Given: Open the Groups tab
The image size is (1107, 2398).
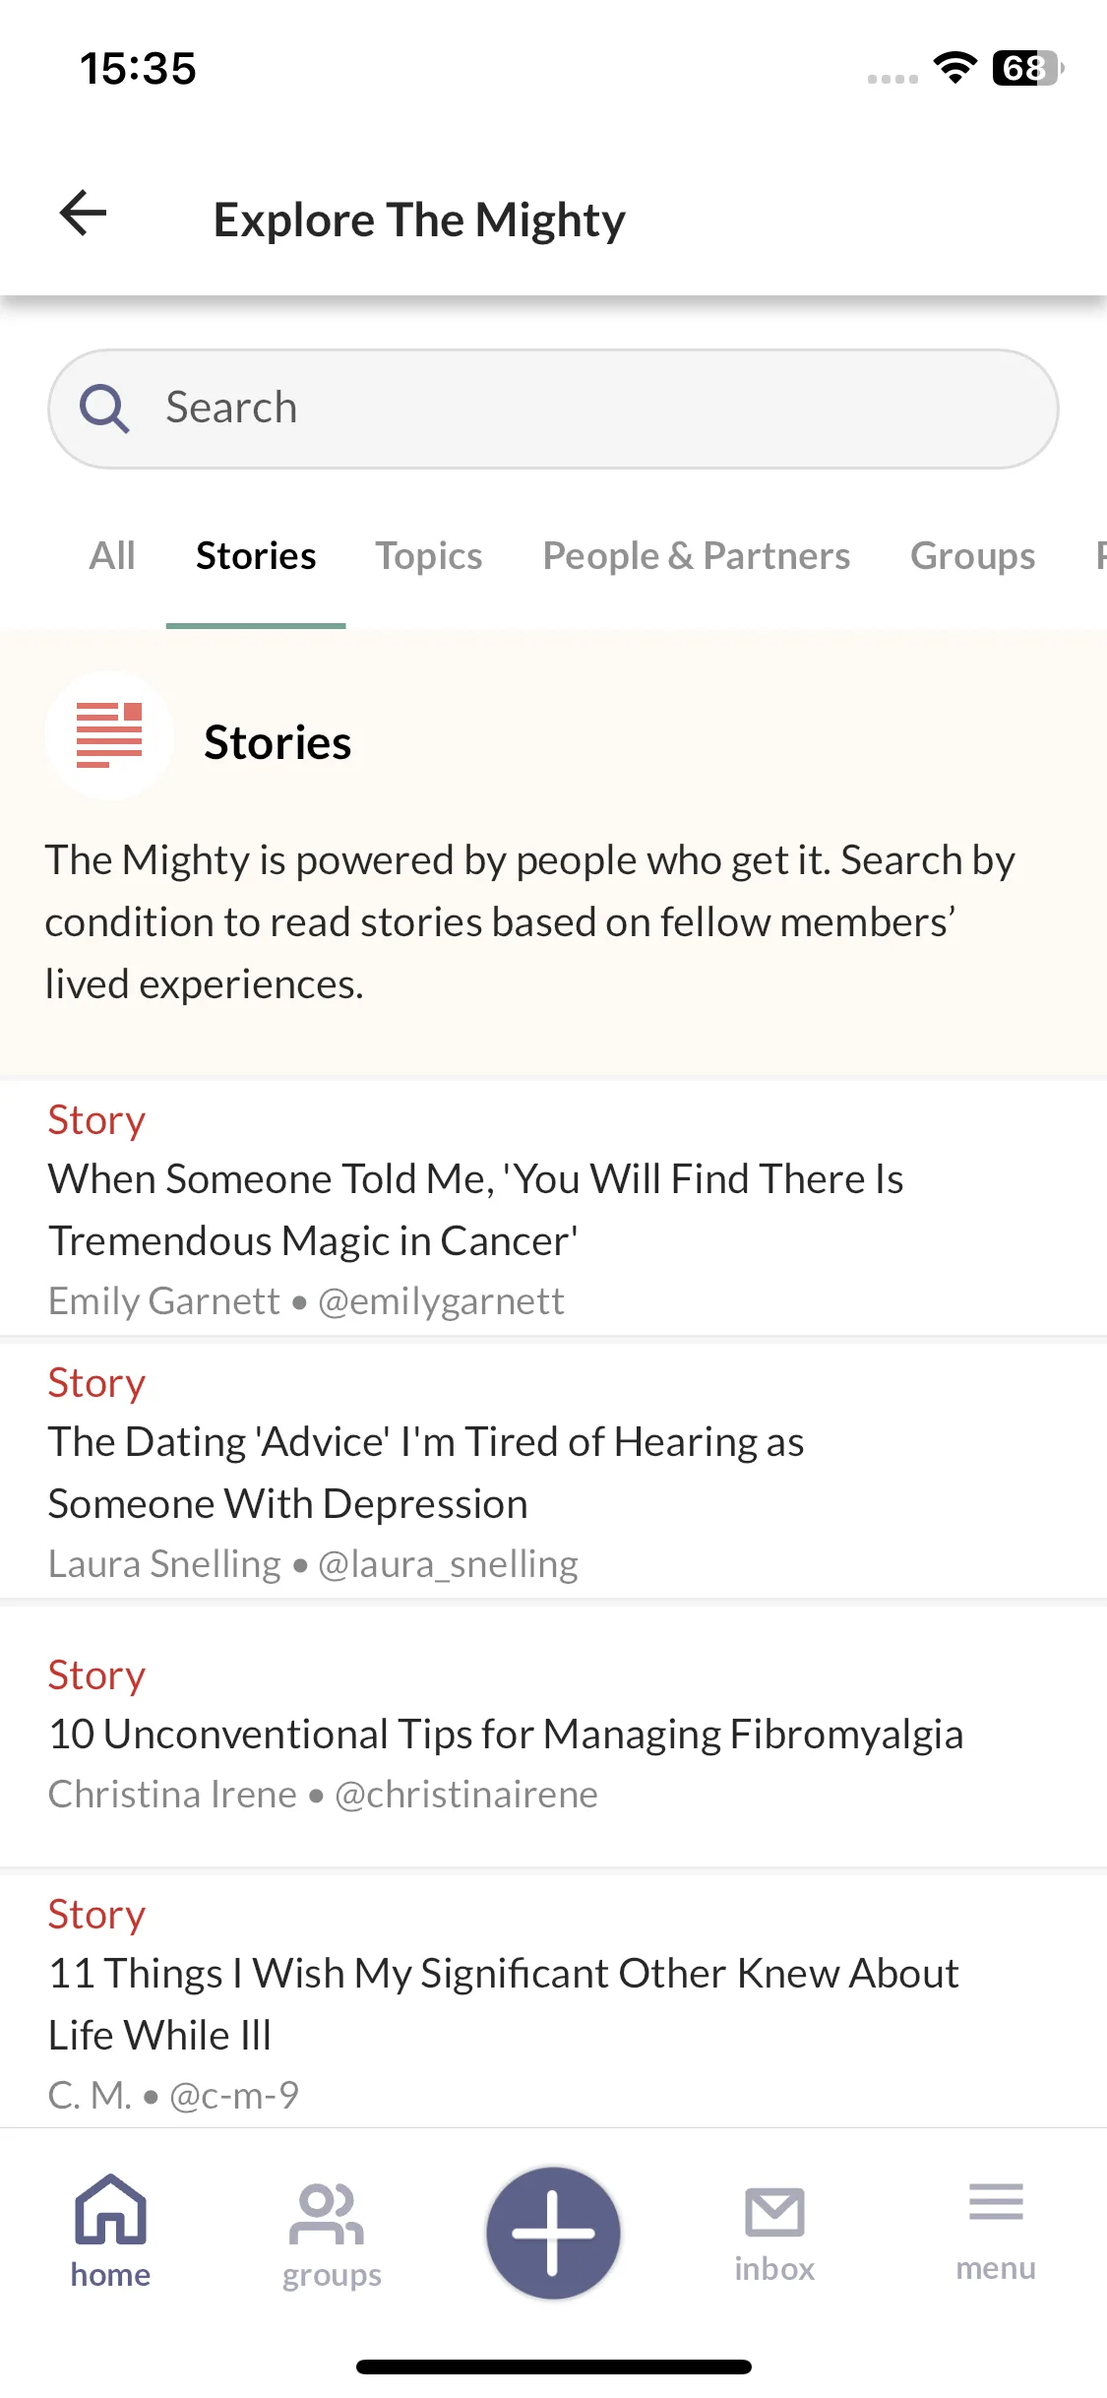Looking at the screenshot, I should coord(972,556).
